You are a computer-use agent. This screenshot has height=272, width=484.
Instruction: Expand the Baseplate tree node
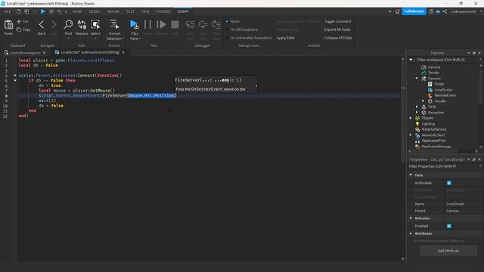[417, 113]
